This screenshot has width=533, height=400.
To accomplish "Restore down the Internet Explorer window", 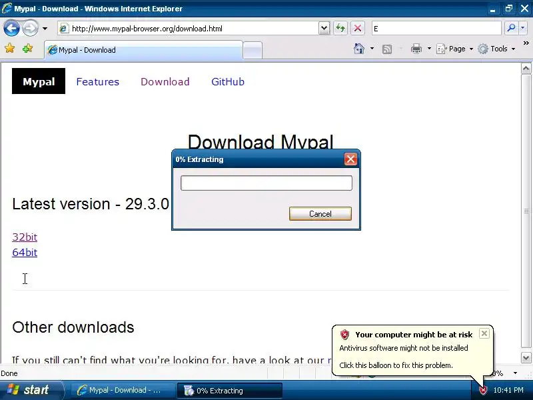I will 508,9.
